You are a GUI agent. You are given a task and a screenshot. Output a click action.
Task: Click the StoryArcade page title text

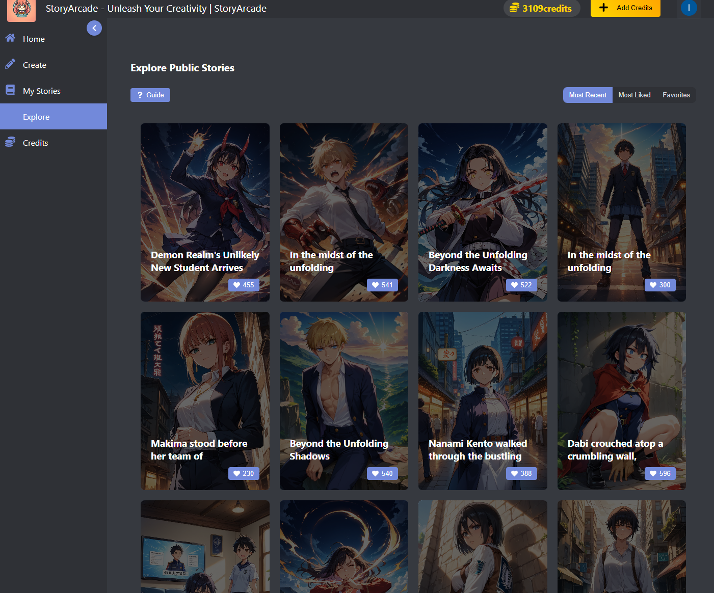tap(156, 8)
